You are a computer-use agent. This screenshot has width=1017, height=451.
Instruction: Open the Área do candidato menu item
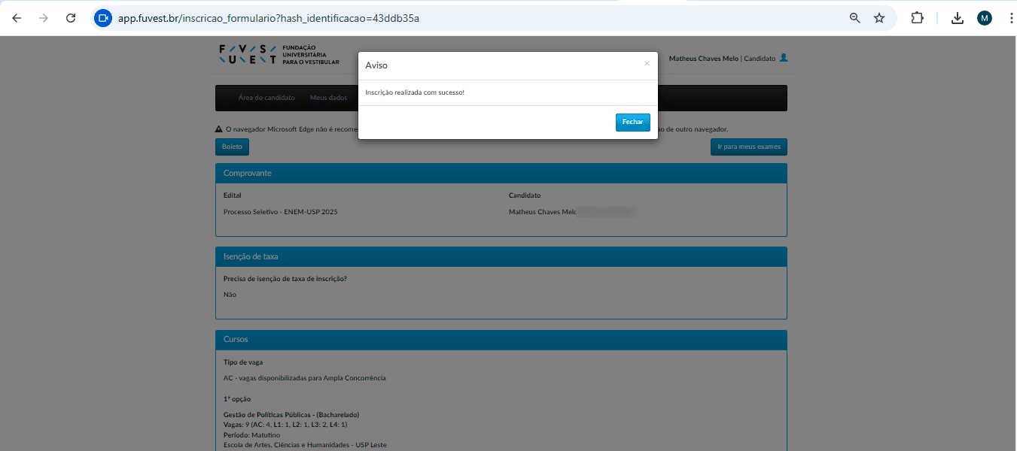(x=266, y=98)
